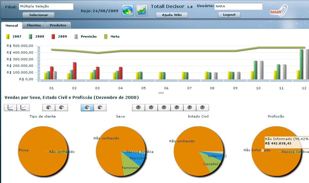Click the first line chart button
This screenshot has height=183, width=309.
pos(10,108)
